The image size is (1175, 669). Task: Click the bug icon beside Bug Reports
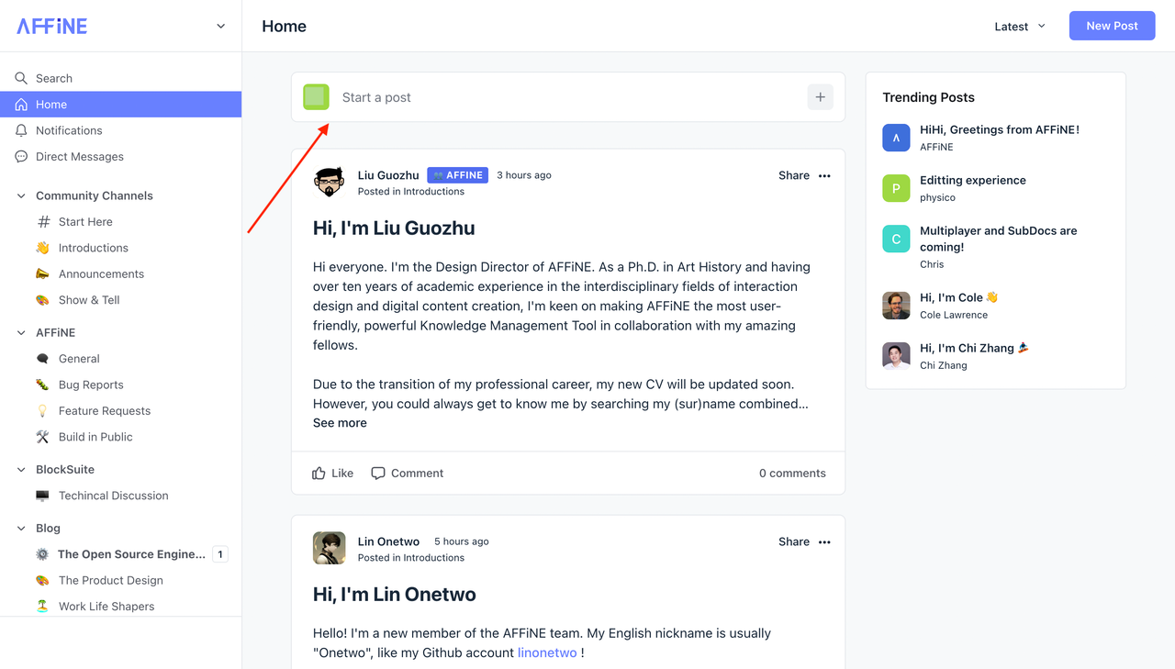[x=42, y=385]
